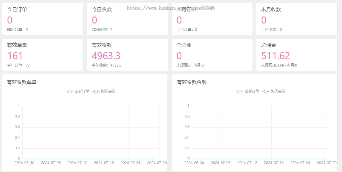The width and height of the screenshot is (342, 172).
Task: Click the 0.8 y-axis label in 有效收款单量 chart
Action: tap(17, 116)
